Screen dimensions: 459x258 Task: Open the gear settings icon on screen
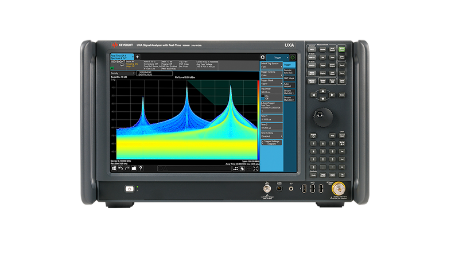pyautogui.click(x=263, y=57)
